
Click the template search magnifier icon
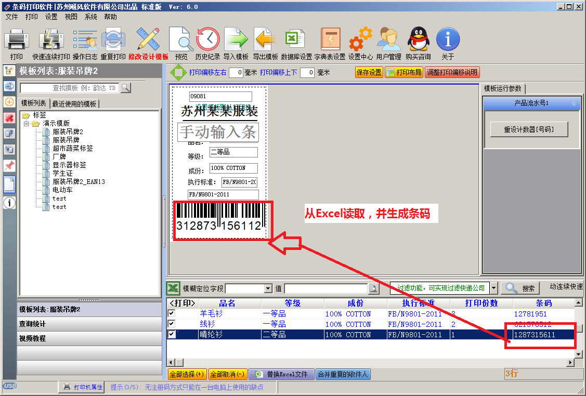tap(126, 88)
